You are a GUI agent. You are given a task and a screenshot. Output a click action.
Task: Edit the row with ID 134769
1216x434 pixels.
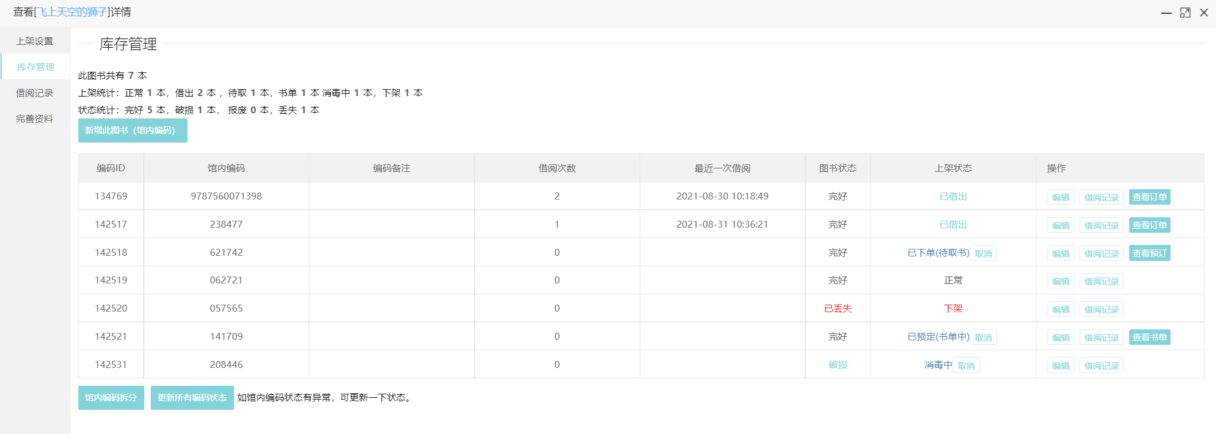click(x=1061, y=197)
